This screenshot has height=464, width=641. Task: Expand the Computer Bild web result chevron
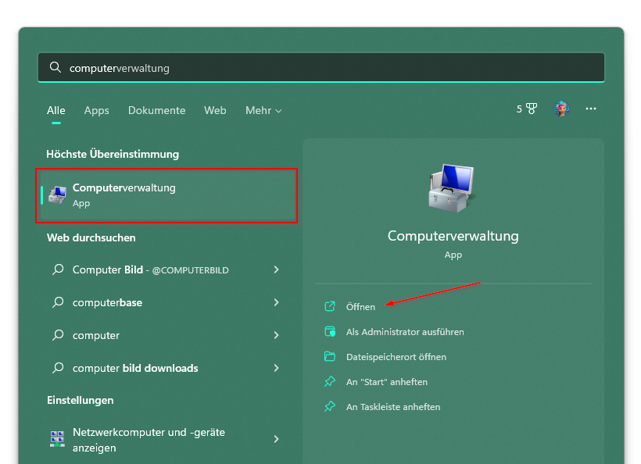277,269
